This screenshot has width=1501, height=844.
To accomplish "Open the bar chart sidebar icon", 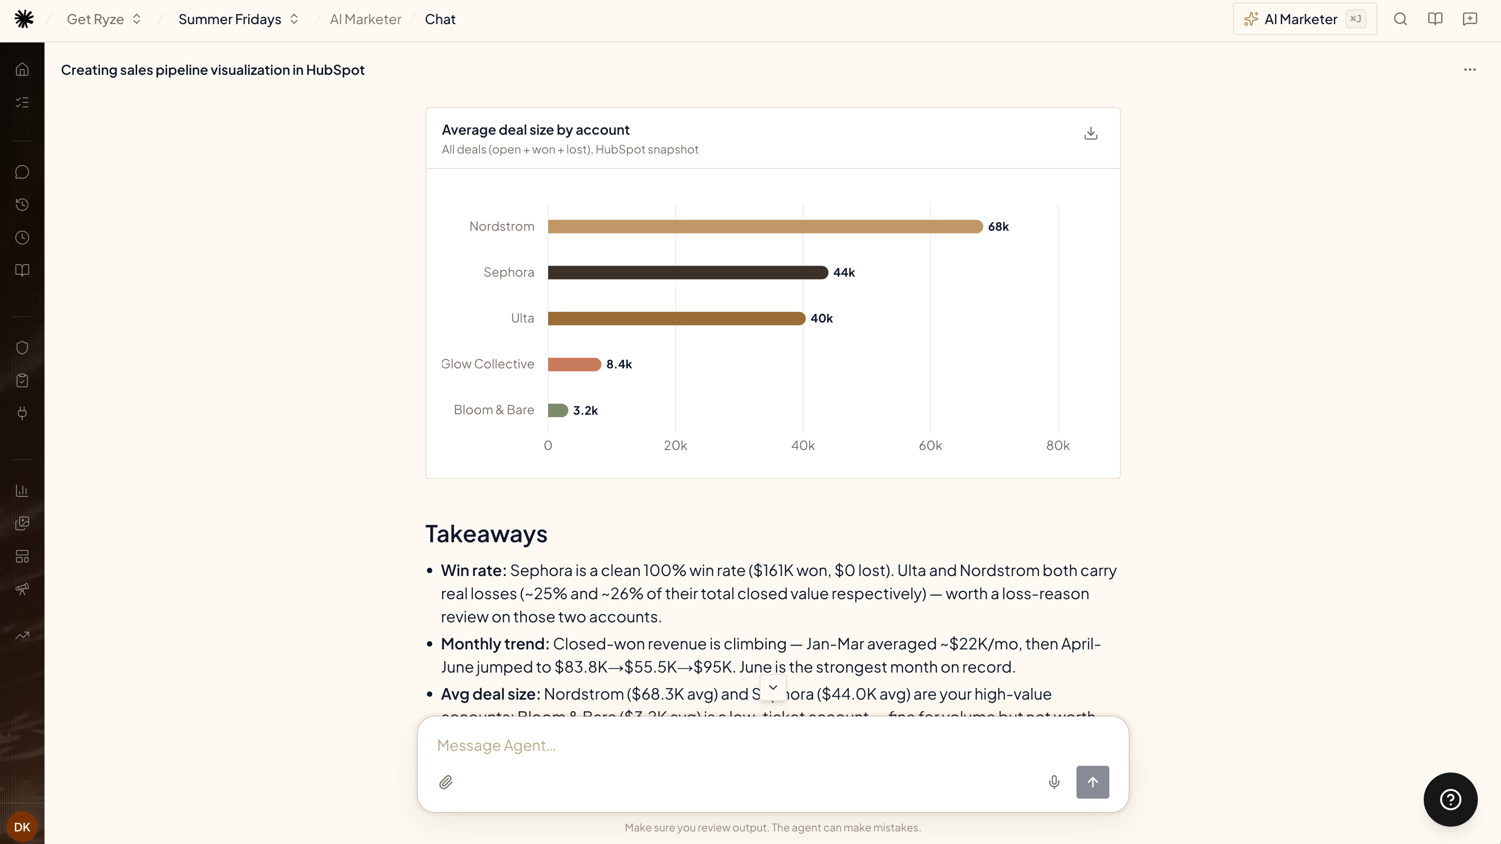I will [22, 491].
